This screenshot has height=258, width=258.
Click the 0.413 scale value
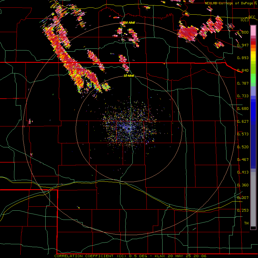(243, 172)
